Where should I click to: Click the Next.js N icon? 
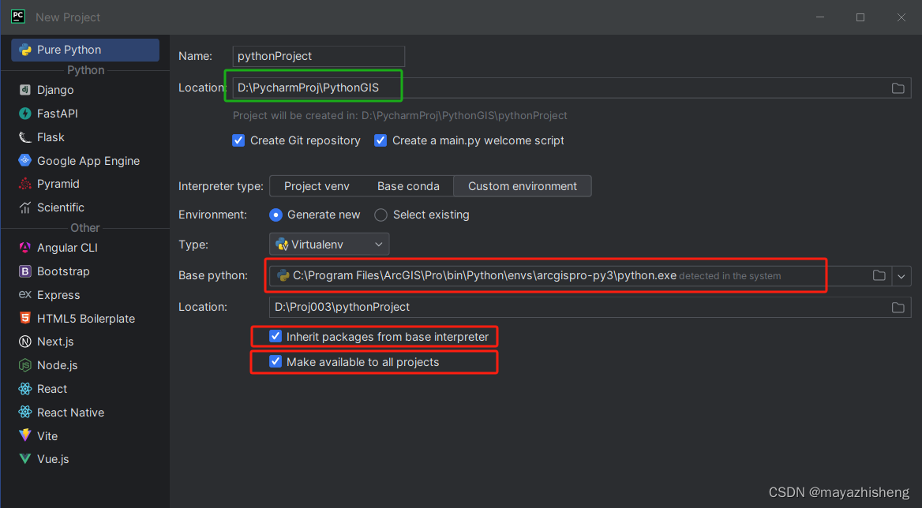click(24, 342)
